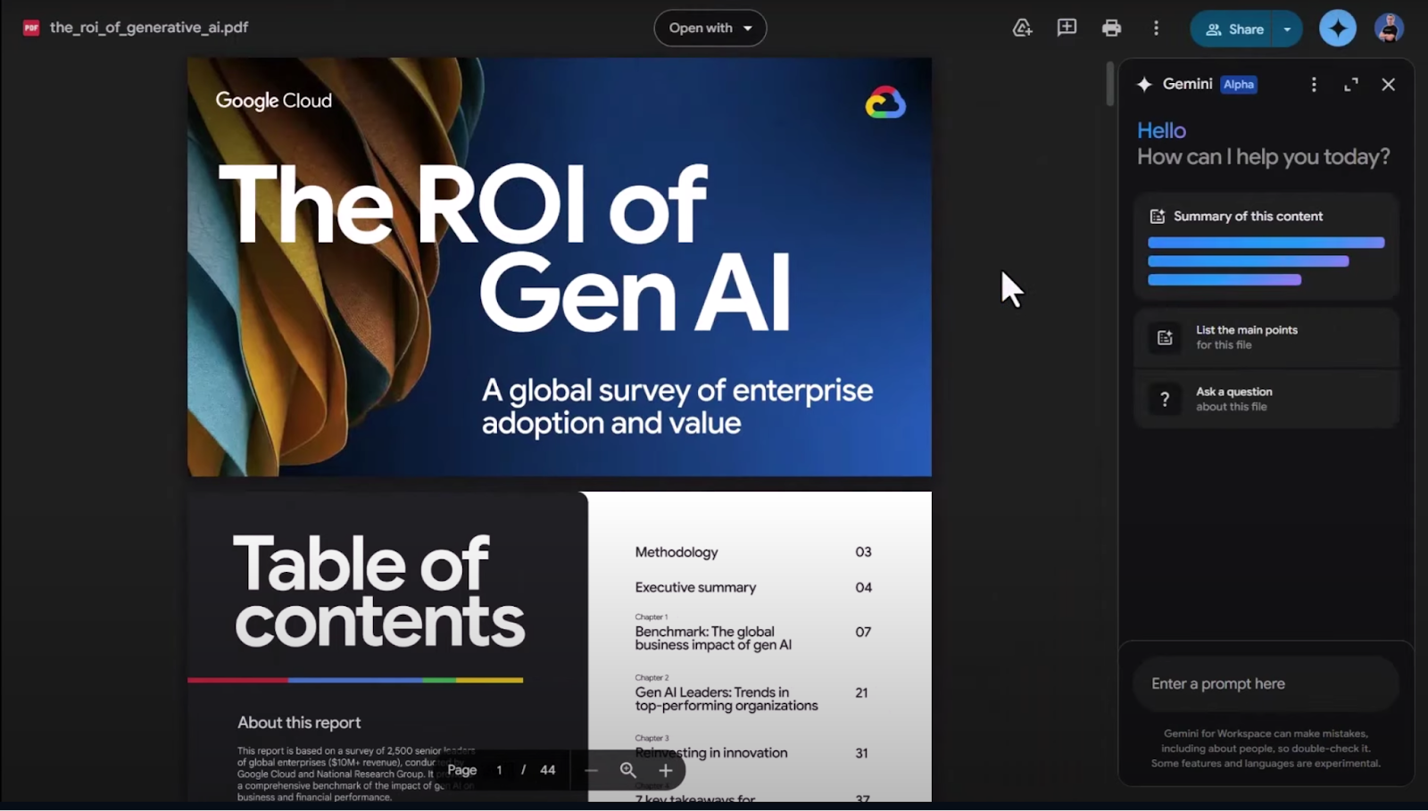Click the question mark icon in suggestions
The image size is (1428, 811).
click(x=1165, y=399)
